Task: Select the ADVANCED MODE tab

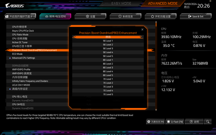Action: click(163, 3)
